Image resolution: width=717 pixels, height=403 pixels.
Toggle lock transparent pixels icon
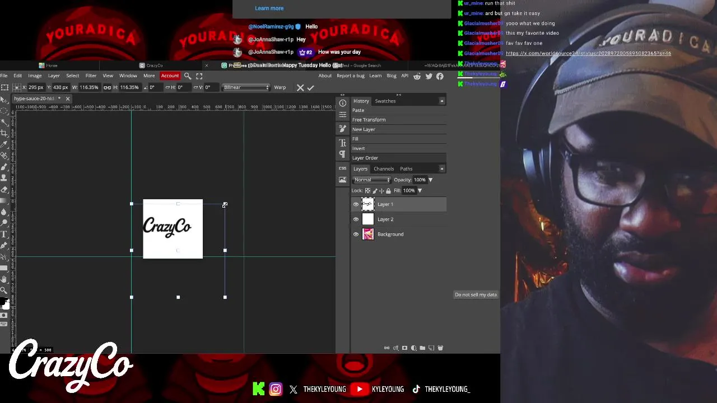click(x=368, y=191)
